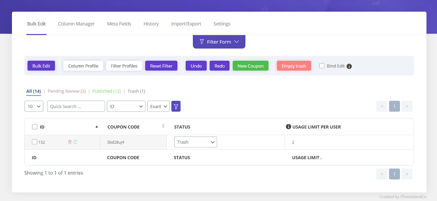Viewport: 437px width, 201px height.
Task: Open Column Profile
Action: pos(83,66)
